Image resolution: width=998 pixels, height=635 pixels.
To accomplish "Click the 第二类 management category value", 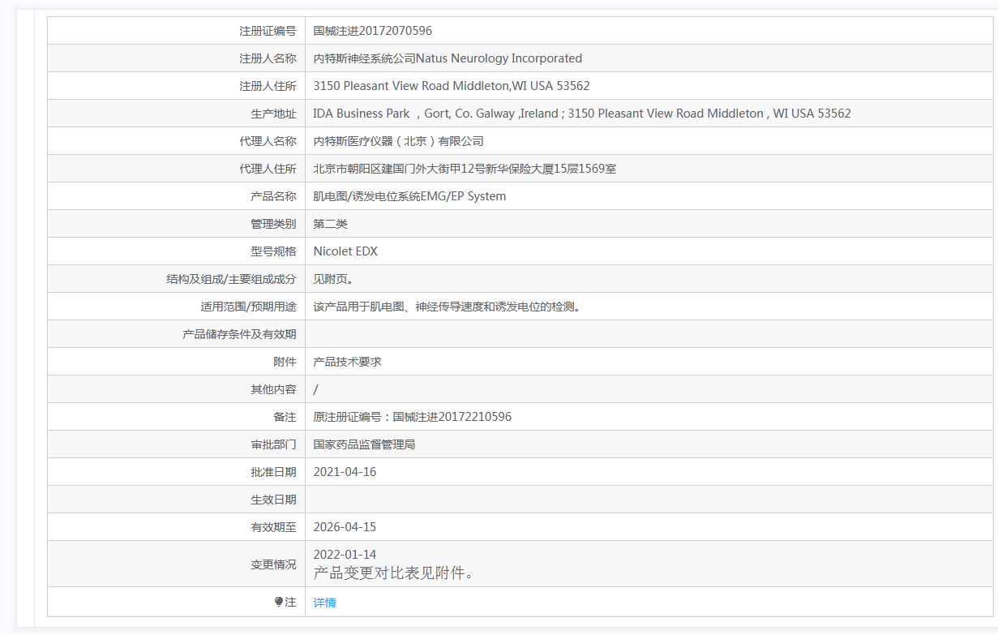I will (330, 224).
